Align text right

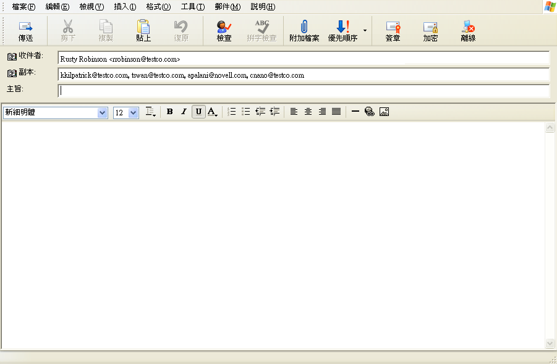pyautogui.click(x=322, y=112)
